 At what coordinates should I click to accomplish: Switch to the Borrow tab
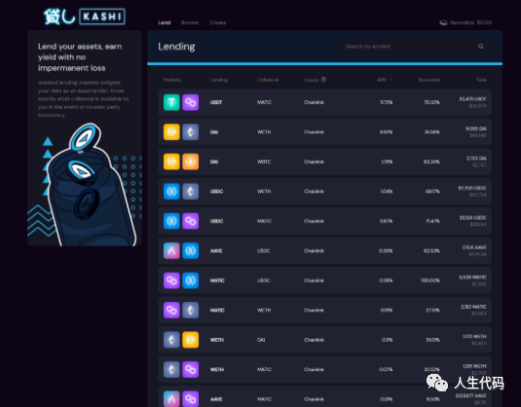tap(190, 22)
